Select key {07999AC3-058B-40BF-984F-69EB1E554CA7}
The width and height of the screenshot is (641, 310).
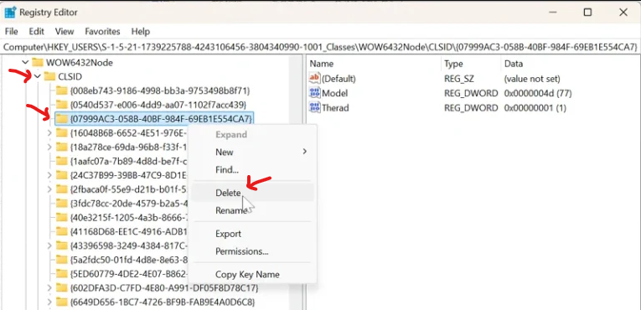161,119
